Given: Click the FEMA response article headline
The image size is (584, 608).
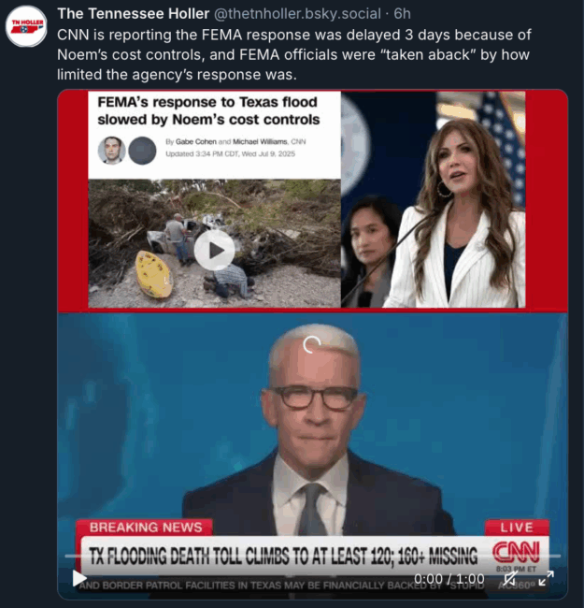Looking at the screenshot, I should coord(208,111).
